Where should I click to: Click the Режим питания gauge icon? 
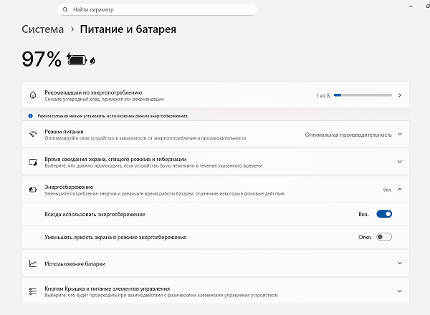coord(32,135)
